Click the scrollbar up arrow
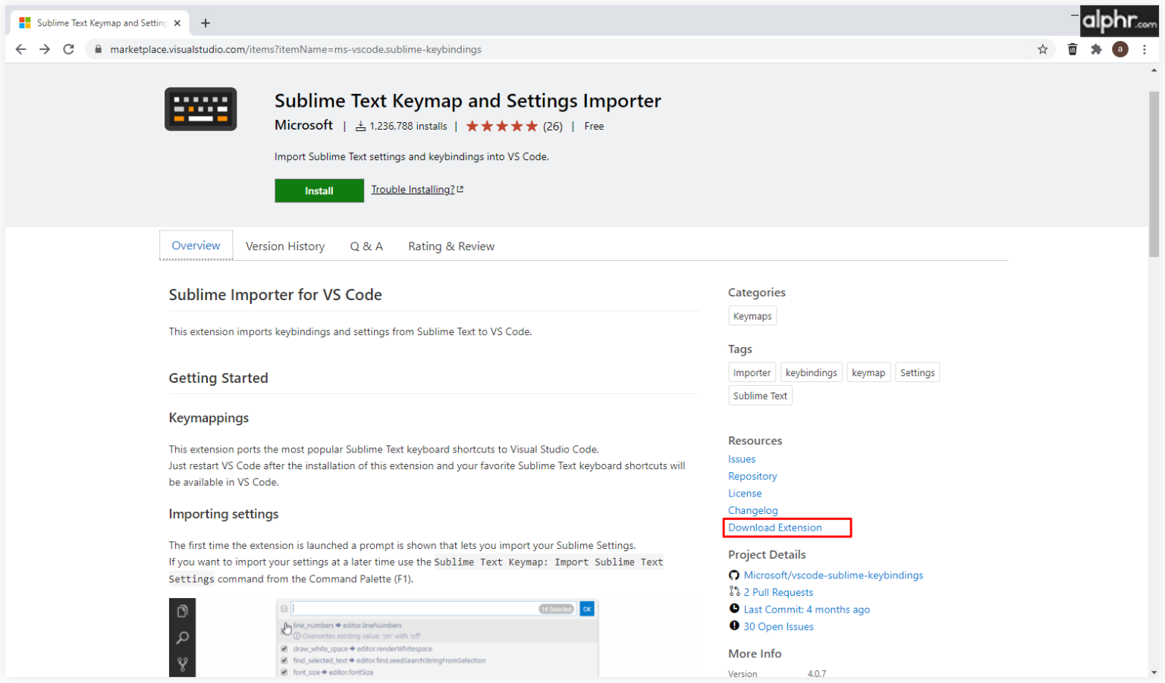Screen dimensions: 1165x683 pos(1154,70)
